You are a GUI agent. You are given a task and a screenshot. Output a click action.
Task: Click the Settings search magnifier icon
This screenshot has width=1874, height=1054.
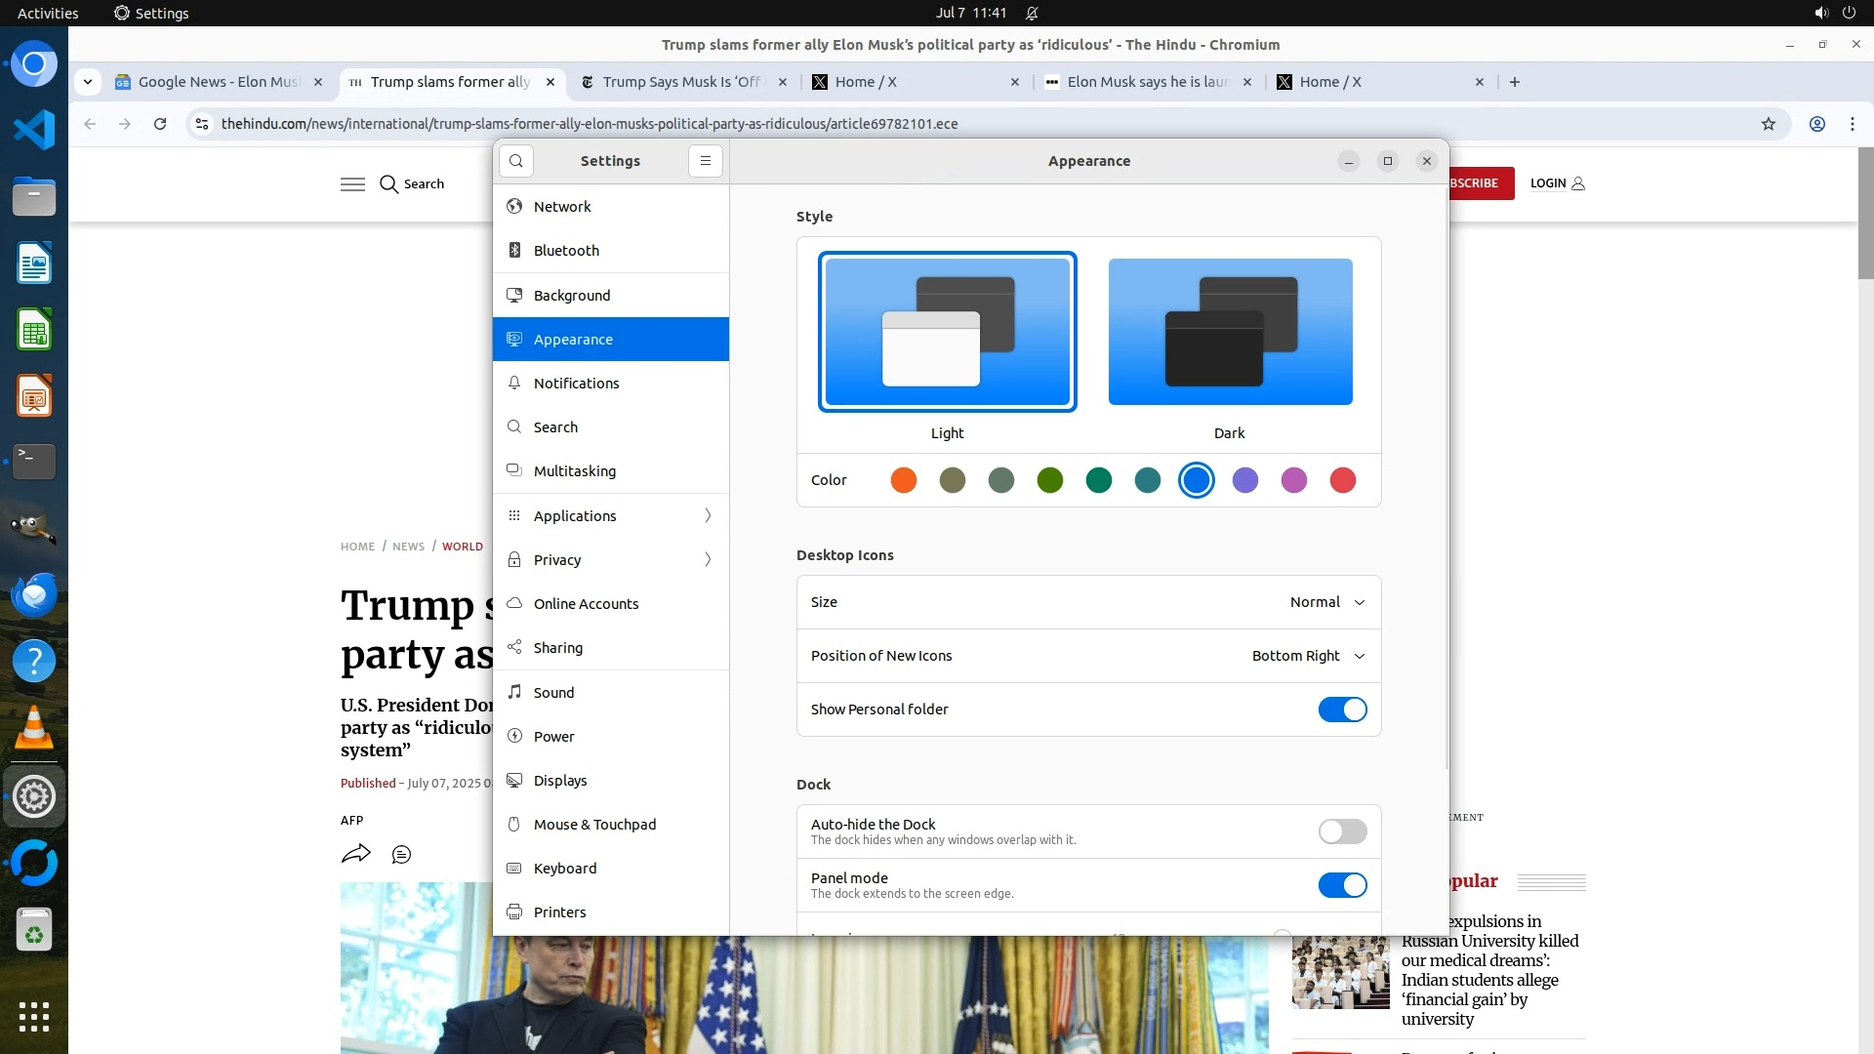point(516,161)
